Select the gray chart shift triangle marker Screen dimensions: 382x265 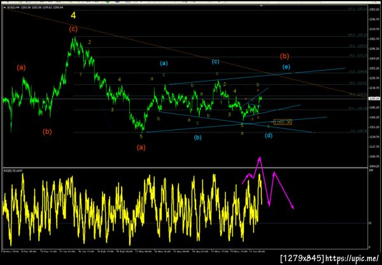point(262,5)
